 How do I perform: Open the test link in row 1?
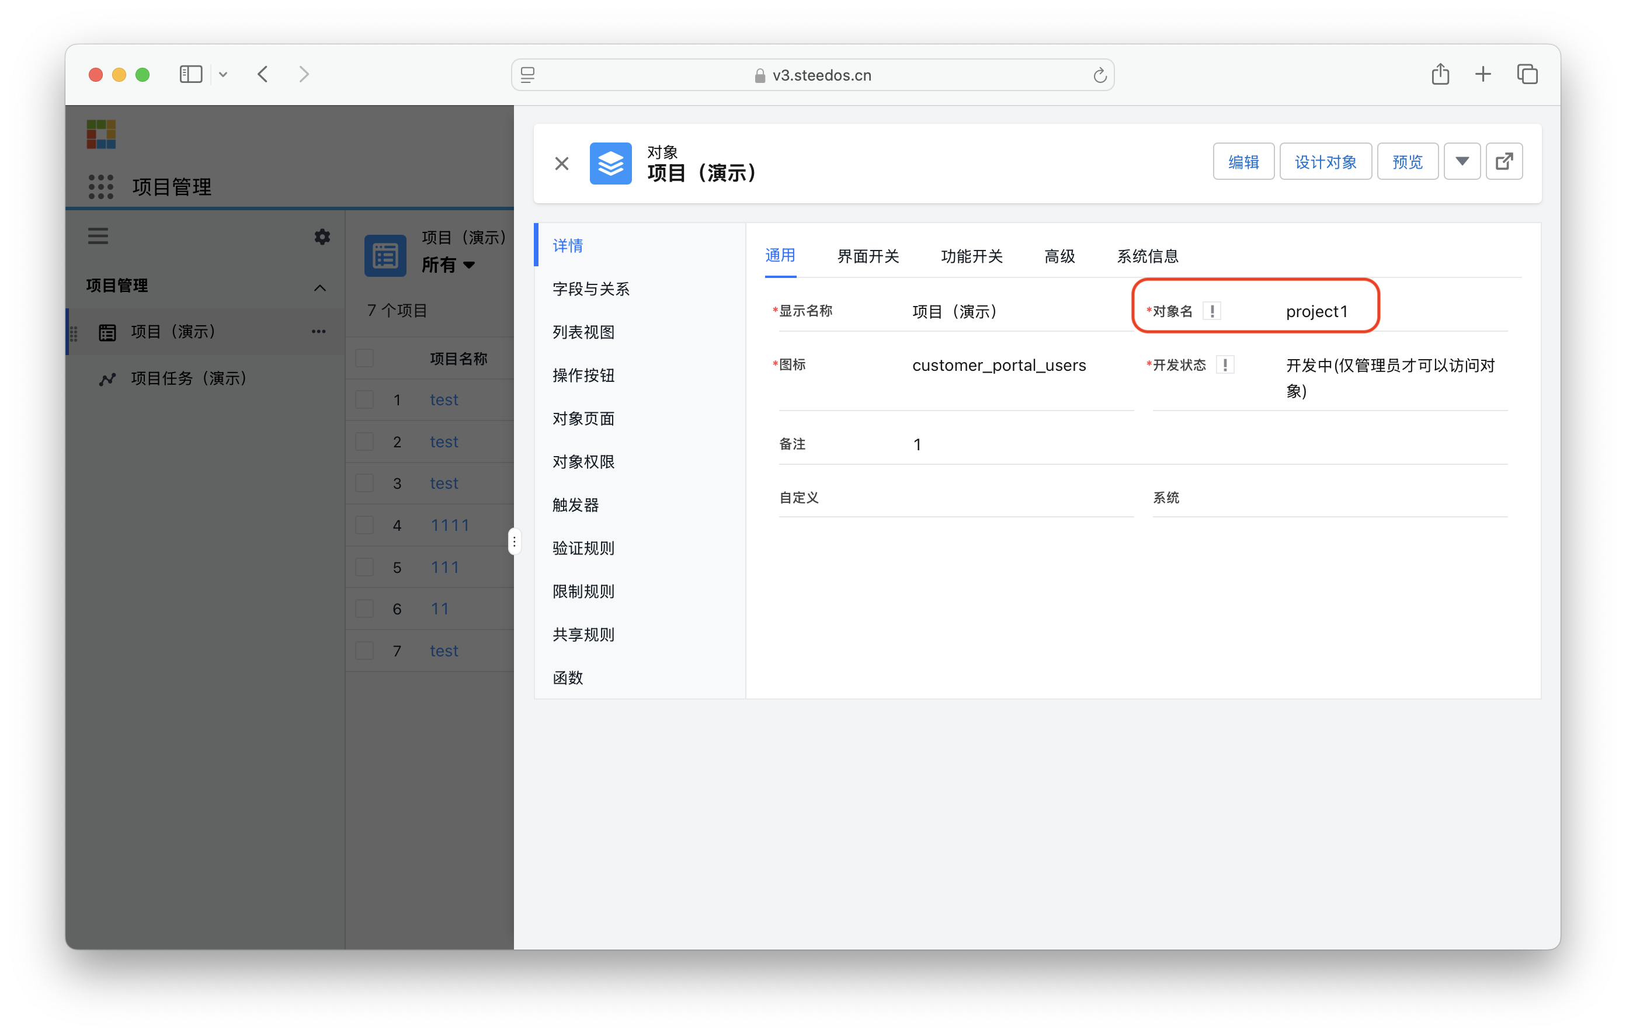444,400
